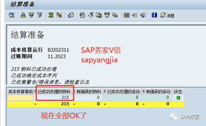The image size is (206, 126).
Task: Expand total marker in 已成功处理的活动 total
Action: pos(105,104)
